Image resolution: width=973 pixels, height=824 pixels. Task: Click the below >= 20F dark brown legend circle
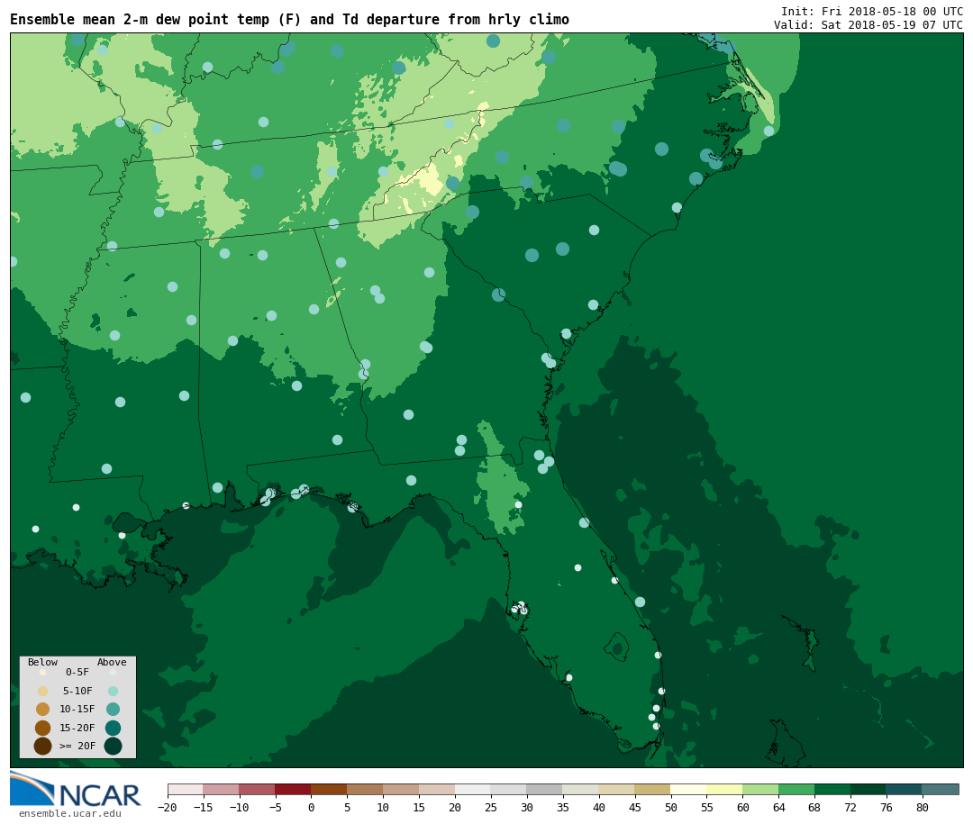tap(43, 746)
